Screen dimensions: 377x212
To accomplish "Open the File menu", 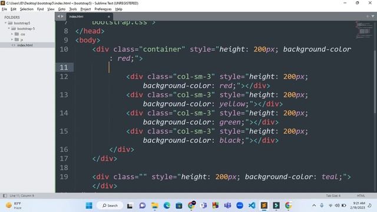I will click(x=4, y=9).
